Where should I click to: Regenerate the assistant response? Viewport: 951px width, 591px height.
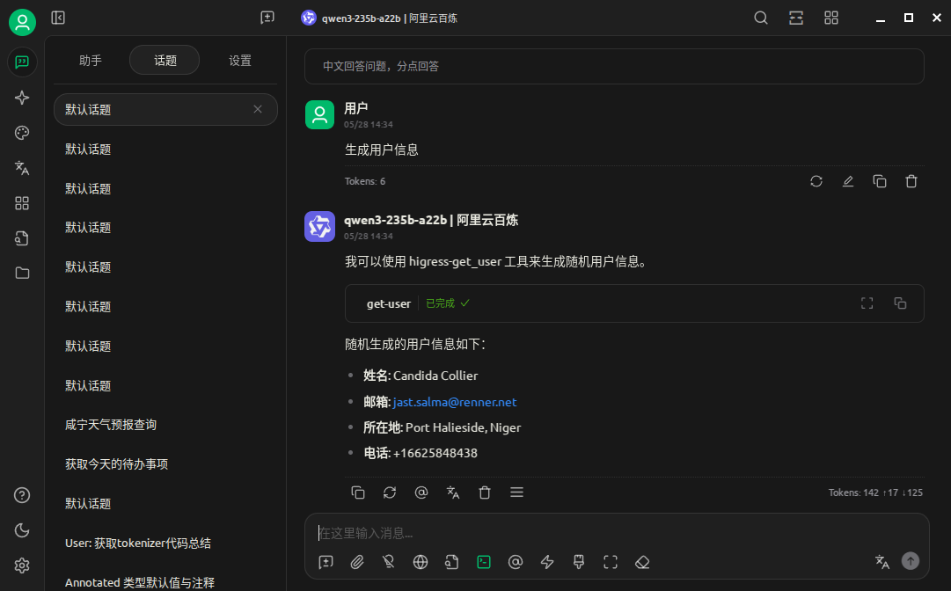tap(390, 492)
